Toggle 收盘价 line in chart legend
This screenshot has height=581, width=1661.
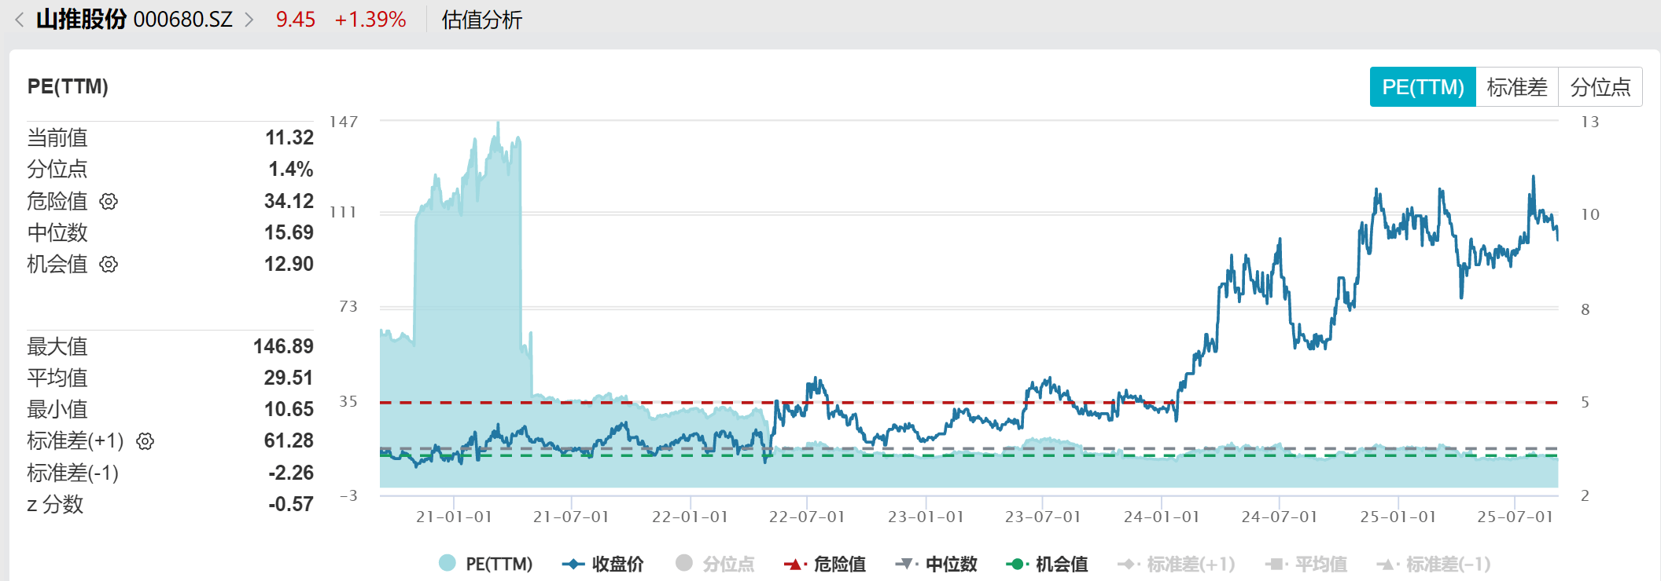pyautogui.click(x=603, y=564)
